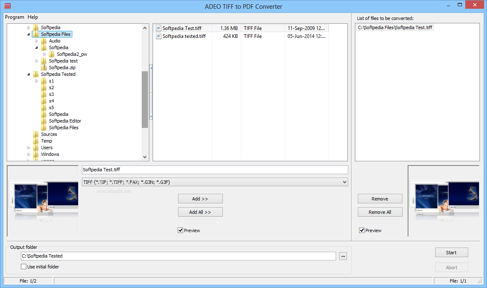Click the 1.36 MB size cell
Viewport: 487px width, 288px height.
coord(226,28)
